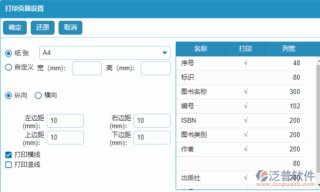Toggle print cell for 标识 row
The image size is (320, 192).
click(246, 78)
